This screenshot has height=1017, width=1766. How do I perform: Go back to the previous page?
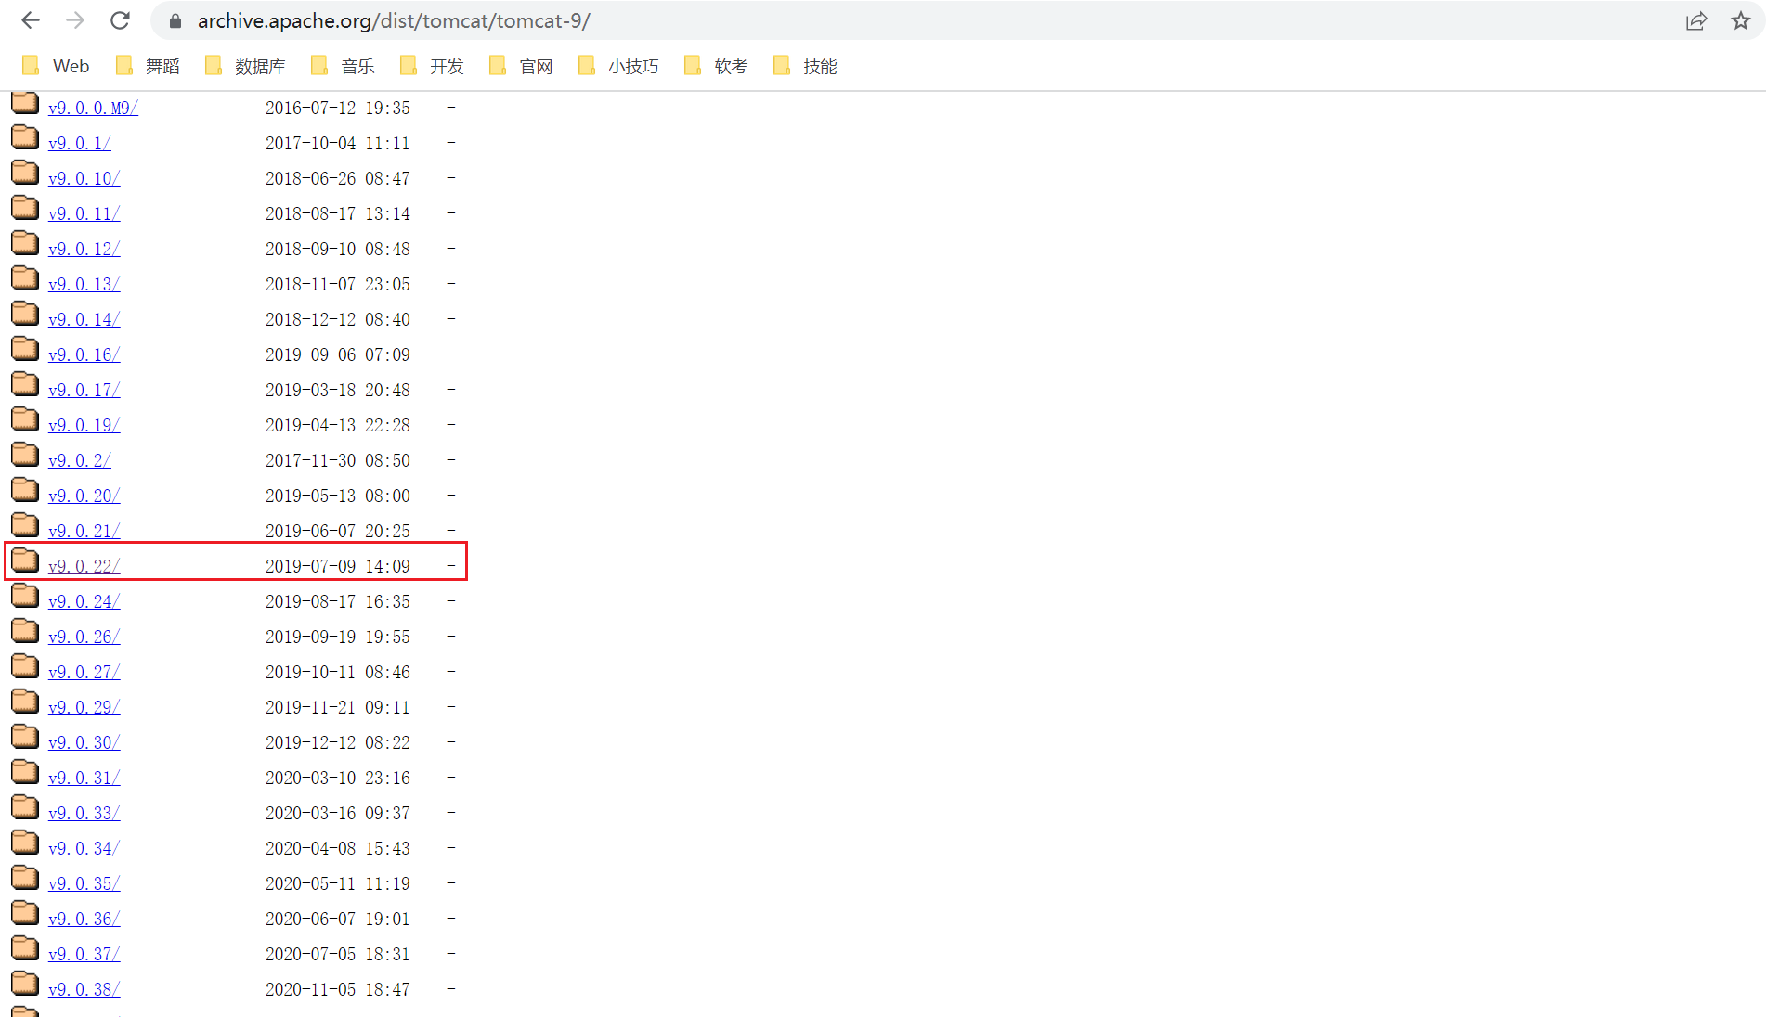point(31,20)
